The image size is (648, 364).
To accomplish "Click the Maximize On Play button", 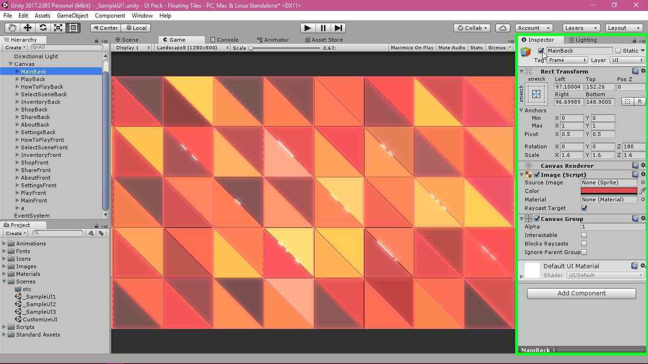I will click(x=412, y=47).
